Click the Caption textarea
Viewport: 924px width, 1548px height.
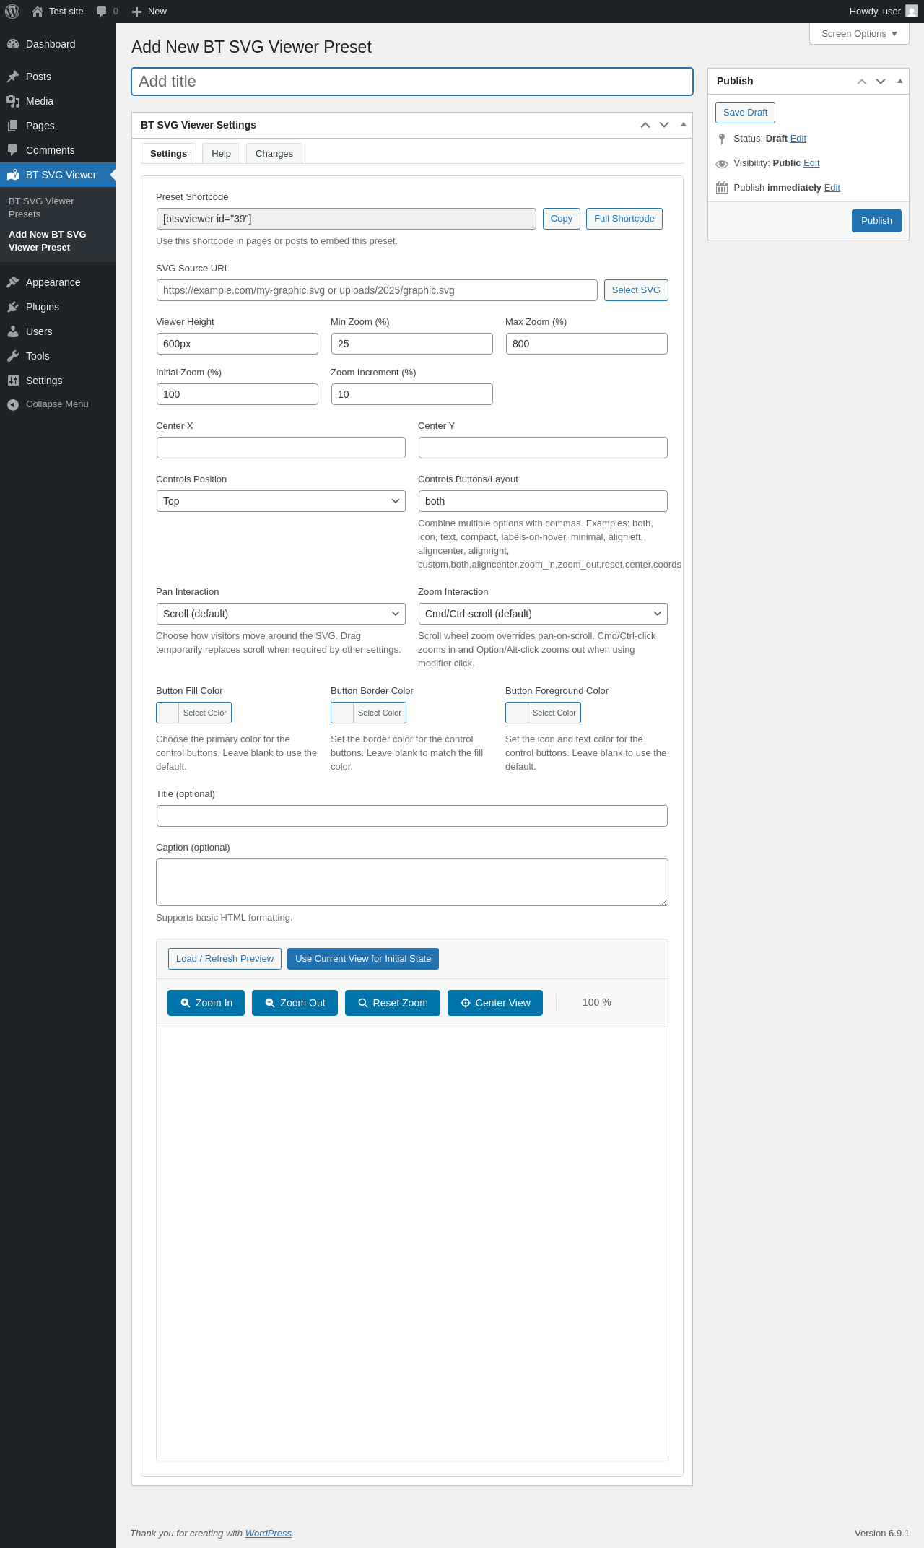[x=412, y=882]
